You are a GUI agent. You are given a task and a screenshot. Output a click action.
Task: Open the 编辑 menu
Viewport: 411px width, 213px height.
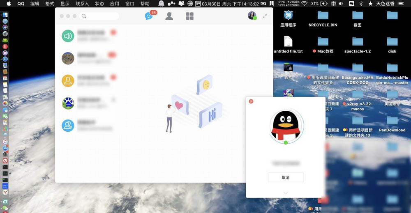(x=35, y=4)
